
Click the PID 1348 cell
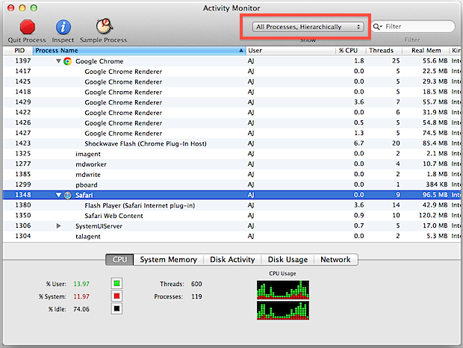(22, 195)
